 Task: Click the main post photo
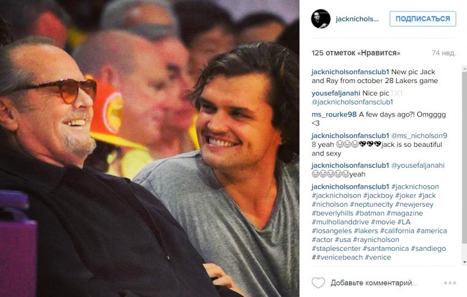tap(149, 148)
